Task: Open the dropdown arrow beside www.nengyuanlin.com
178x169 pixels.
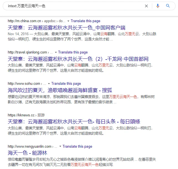Action: click(x=60, y=147)
